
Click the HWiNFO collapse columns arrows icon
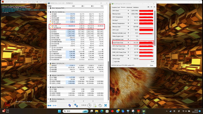click(55, 106)
